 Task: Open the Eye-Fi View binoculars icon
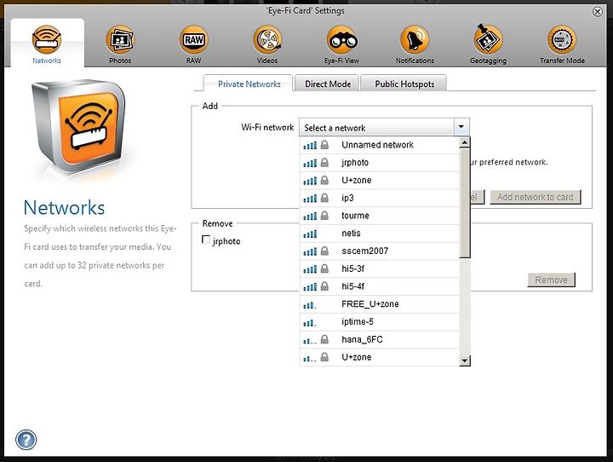click(341, 39)
